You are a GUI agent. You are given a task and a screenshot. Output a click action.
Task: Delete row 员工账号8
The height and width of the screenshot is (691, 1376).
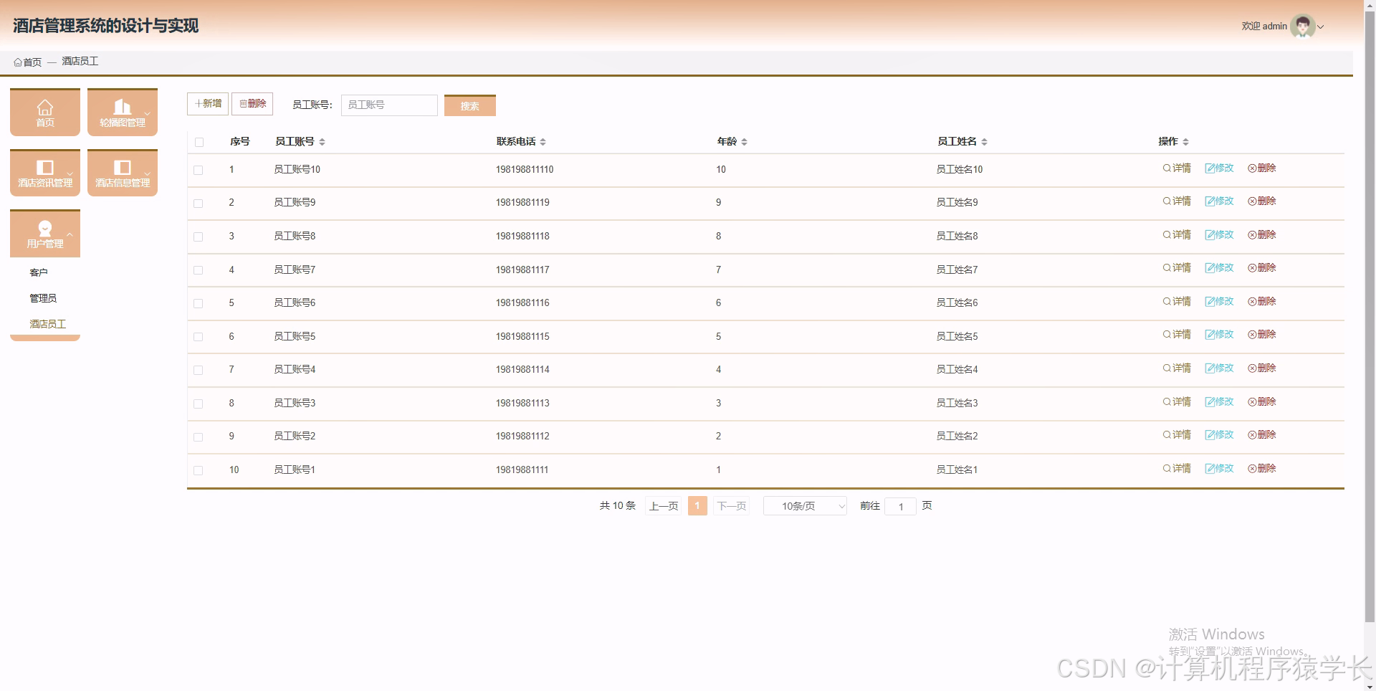tap(1262, 235)
